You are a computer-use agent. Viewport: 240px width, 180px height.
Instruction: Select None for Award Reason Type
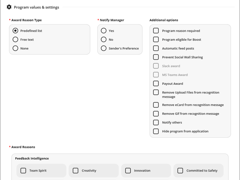pyautogui.click(x=15, y=48)
